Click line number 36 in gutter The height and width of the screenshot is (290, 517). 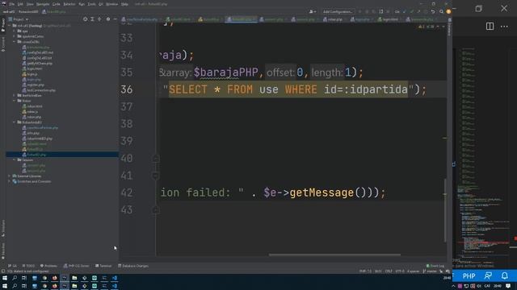127,89
